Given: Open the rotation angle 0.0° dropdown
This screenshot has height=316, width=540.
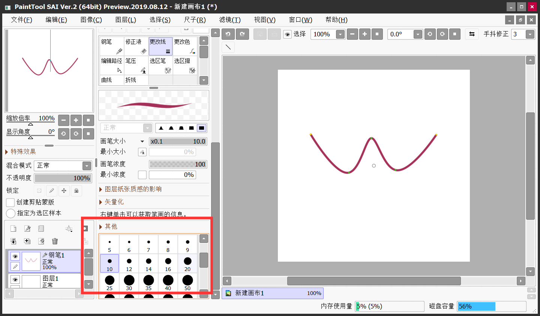Looking at the screenshot, I should pos(418,34).
